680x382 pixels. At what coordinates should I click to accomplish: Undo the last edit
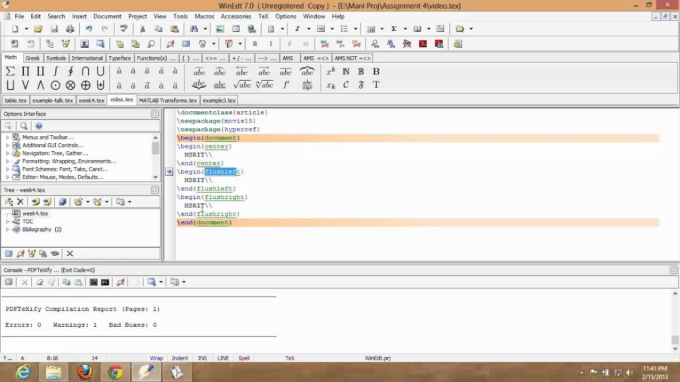point(89,29)
